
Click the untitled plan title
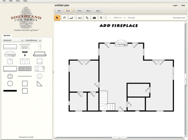62,5
